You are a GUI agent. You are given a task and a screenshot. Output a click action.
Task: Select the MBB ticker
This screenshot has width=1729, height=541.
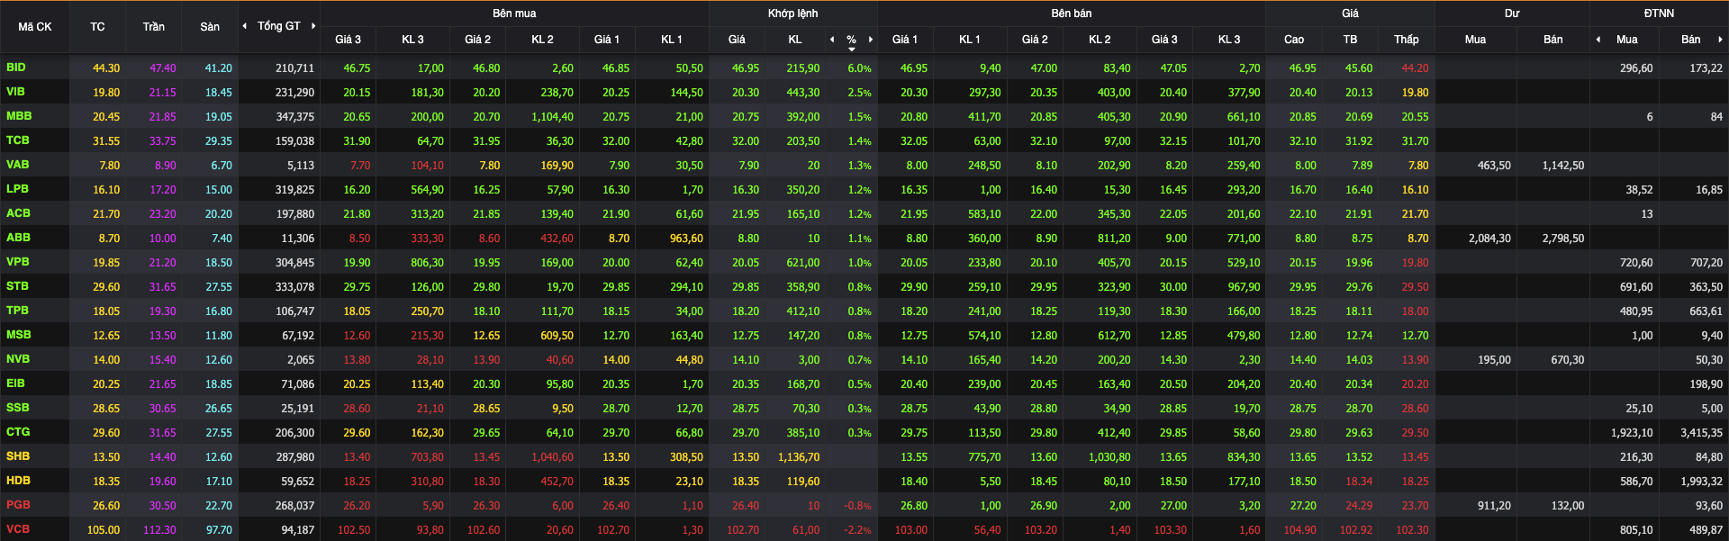click(x=19, y=116)
